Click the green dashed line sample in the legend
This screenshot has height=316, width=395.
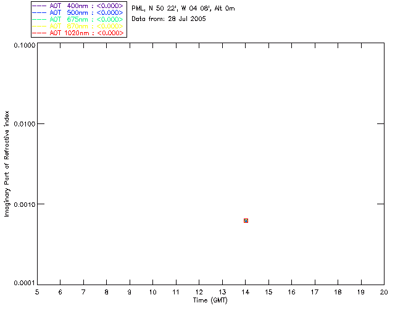pos(39,19)
